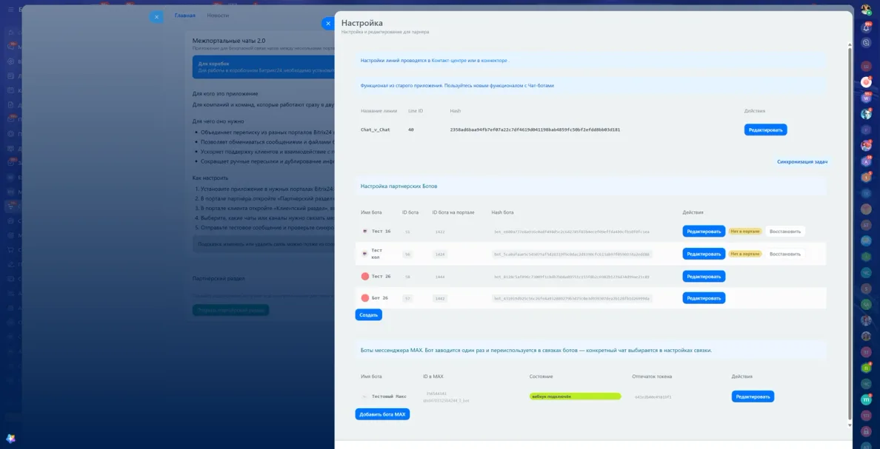Open the purple A hexagon chat avatar

(x=866, y=161)
